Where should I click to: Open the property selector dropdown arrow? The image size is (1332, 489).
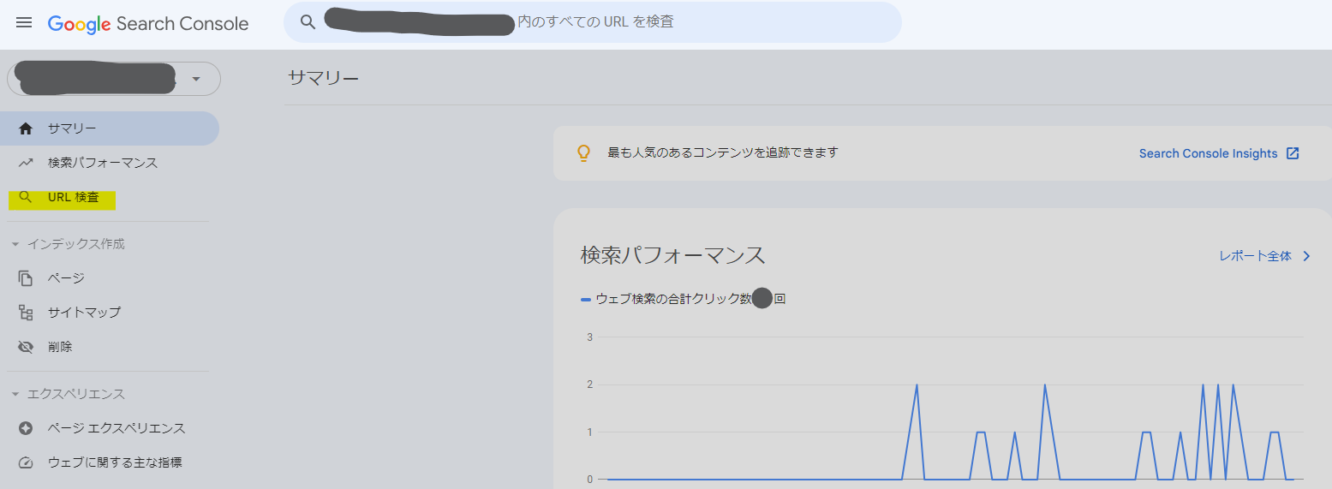(196, 79)
